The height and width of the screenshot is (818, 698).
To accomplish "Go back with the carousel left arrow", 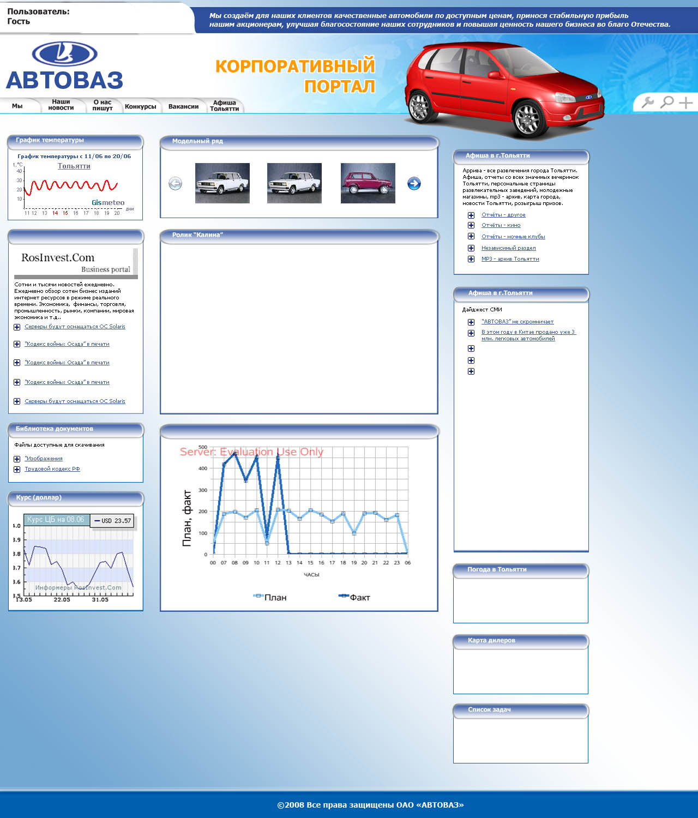I will [175, 184].
